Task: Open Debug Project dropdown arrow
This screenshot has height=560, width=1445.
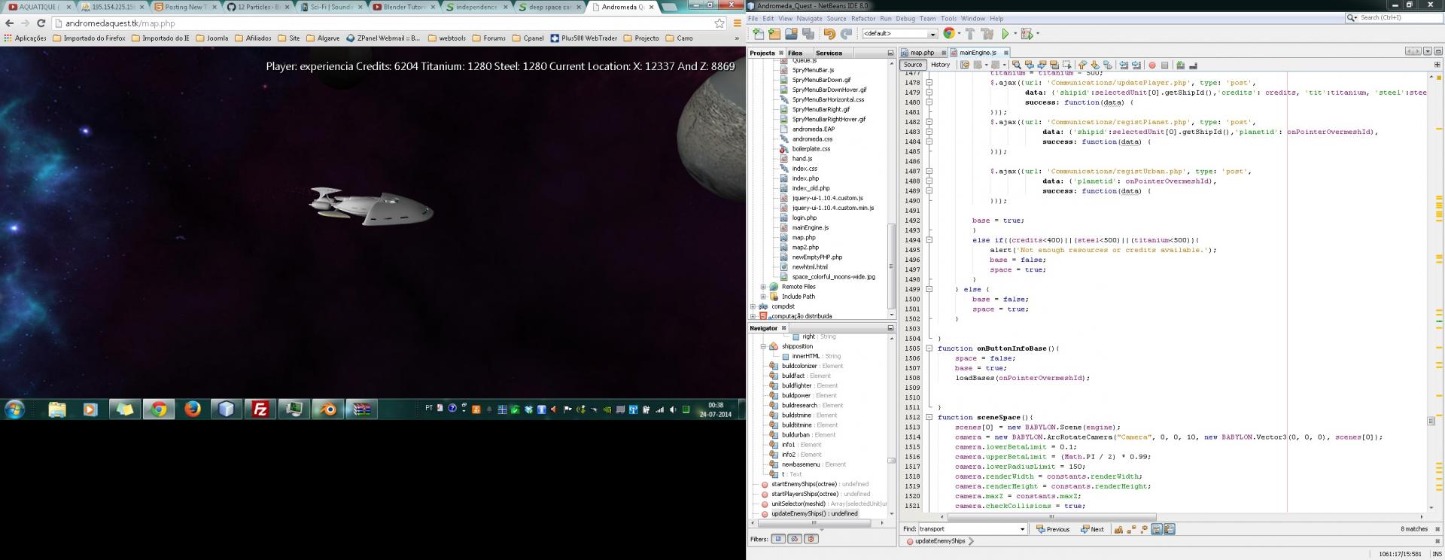Action: pyautogui.click(x=1037, y=34)
